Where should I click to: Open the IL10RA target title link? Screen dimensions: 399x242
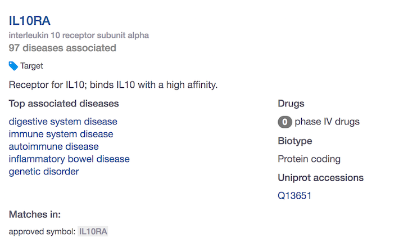coord(30,21)
